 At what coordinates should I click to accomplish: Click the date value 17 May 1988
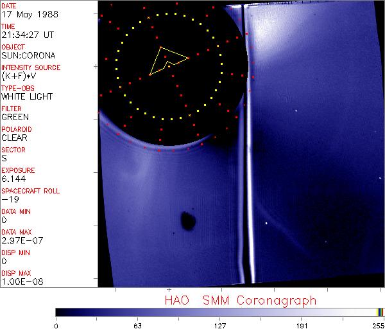click(x=27, y=15)
